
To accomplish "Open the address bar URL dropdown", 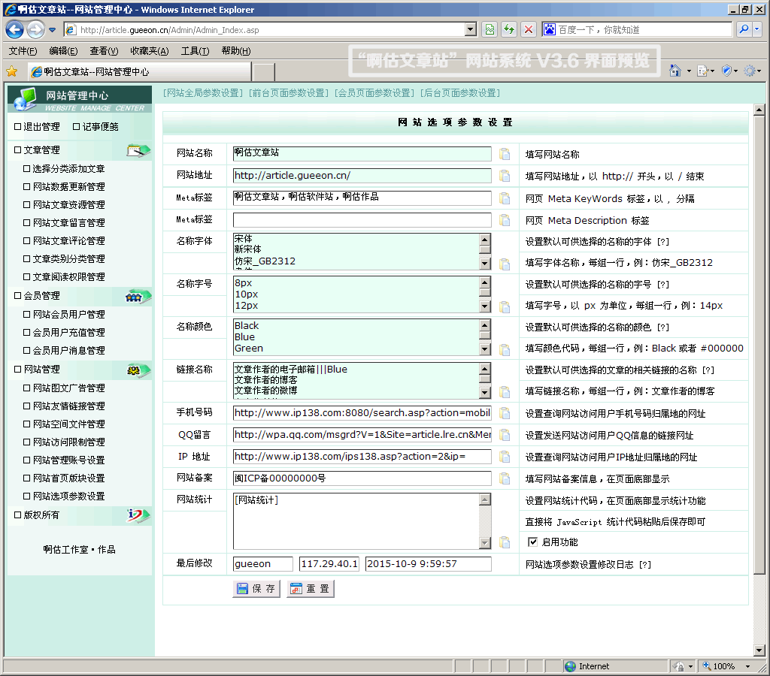I will 471,29.
